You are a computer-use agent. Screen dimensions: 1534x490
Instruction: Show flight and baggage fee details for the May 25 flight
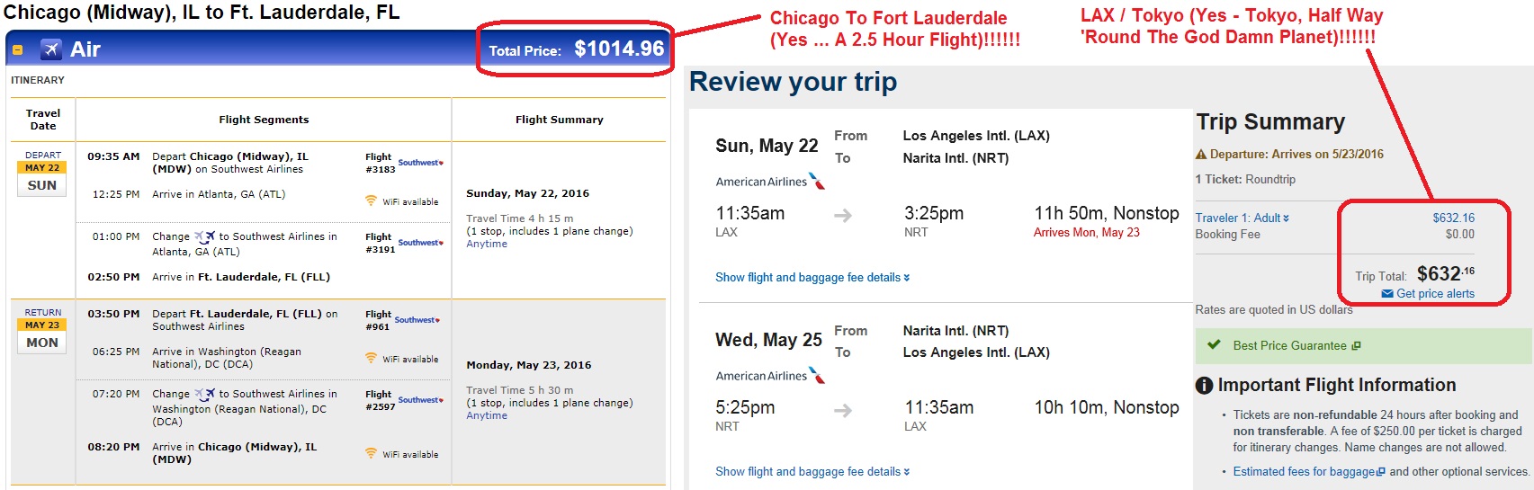[812, 471]
